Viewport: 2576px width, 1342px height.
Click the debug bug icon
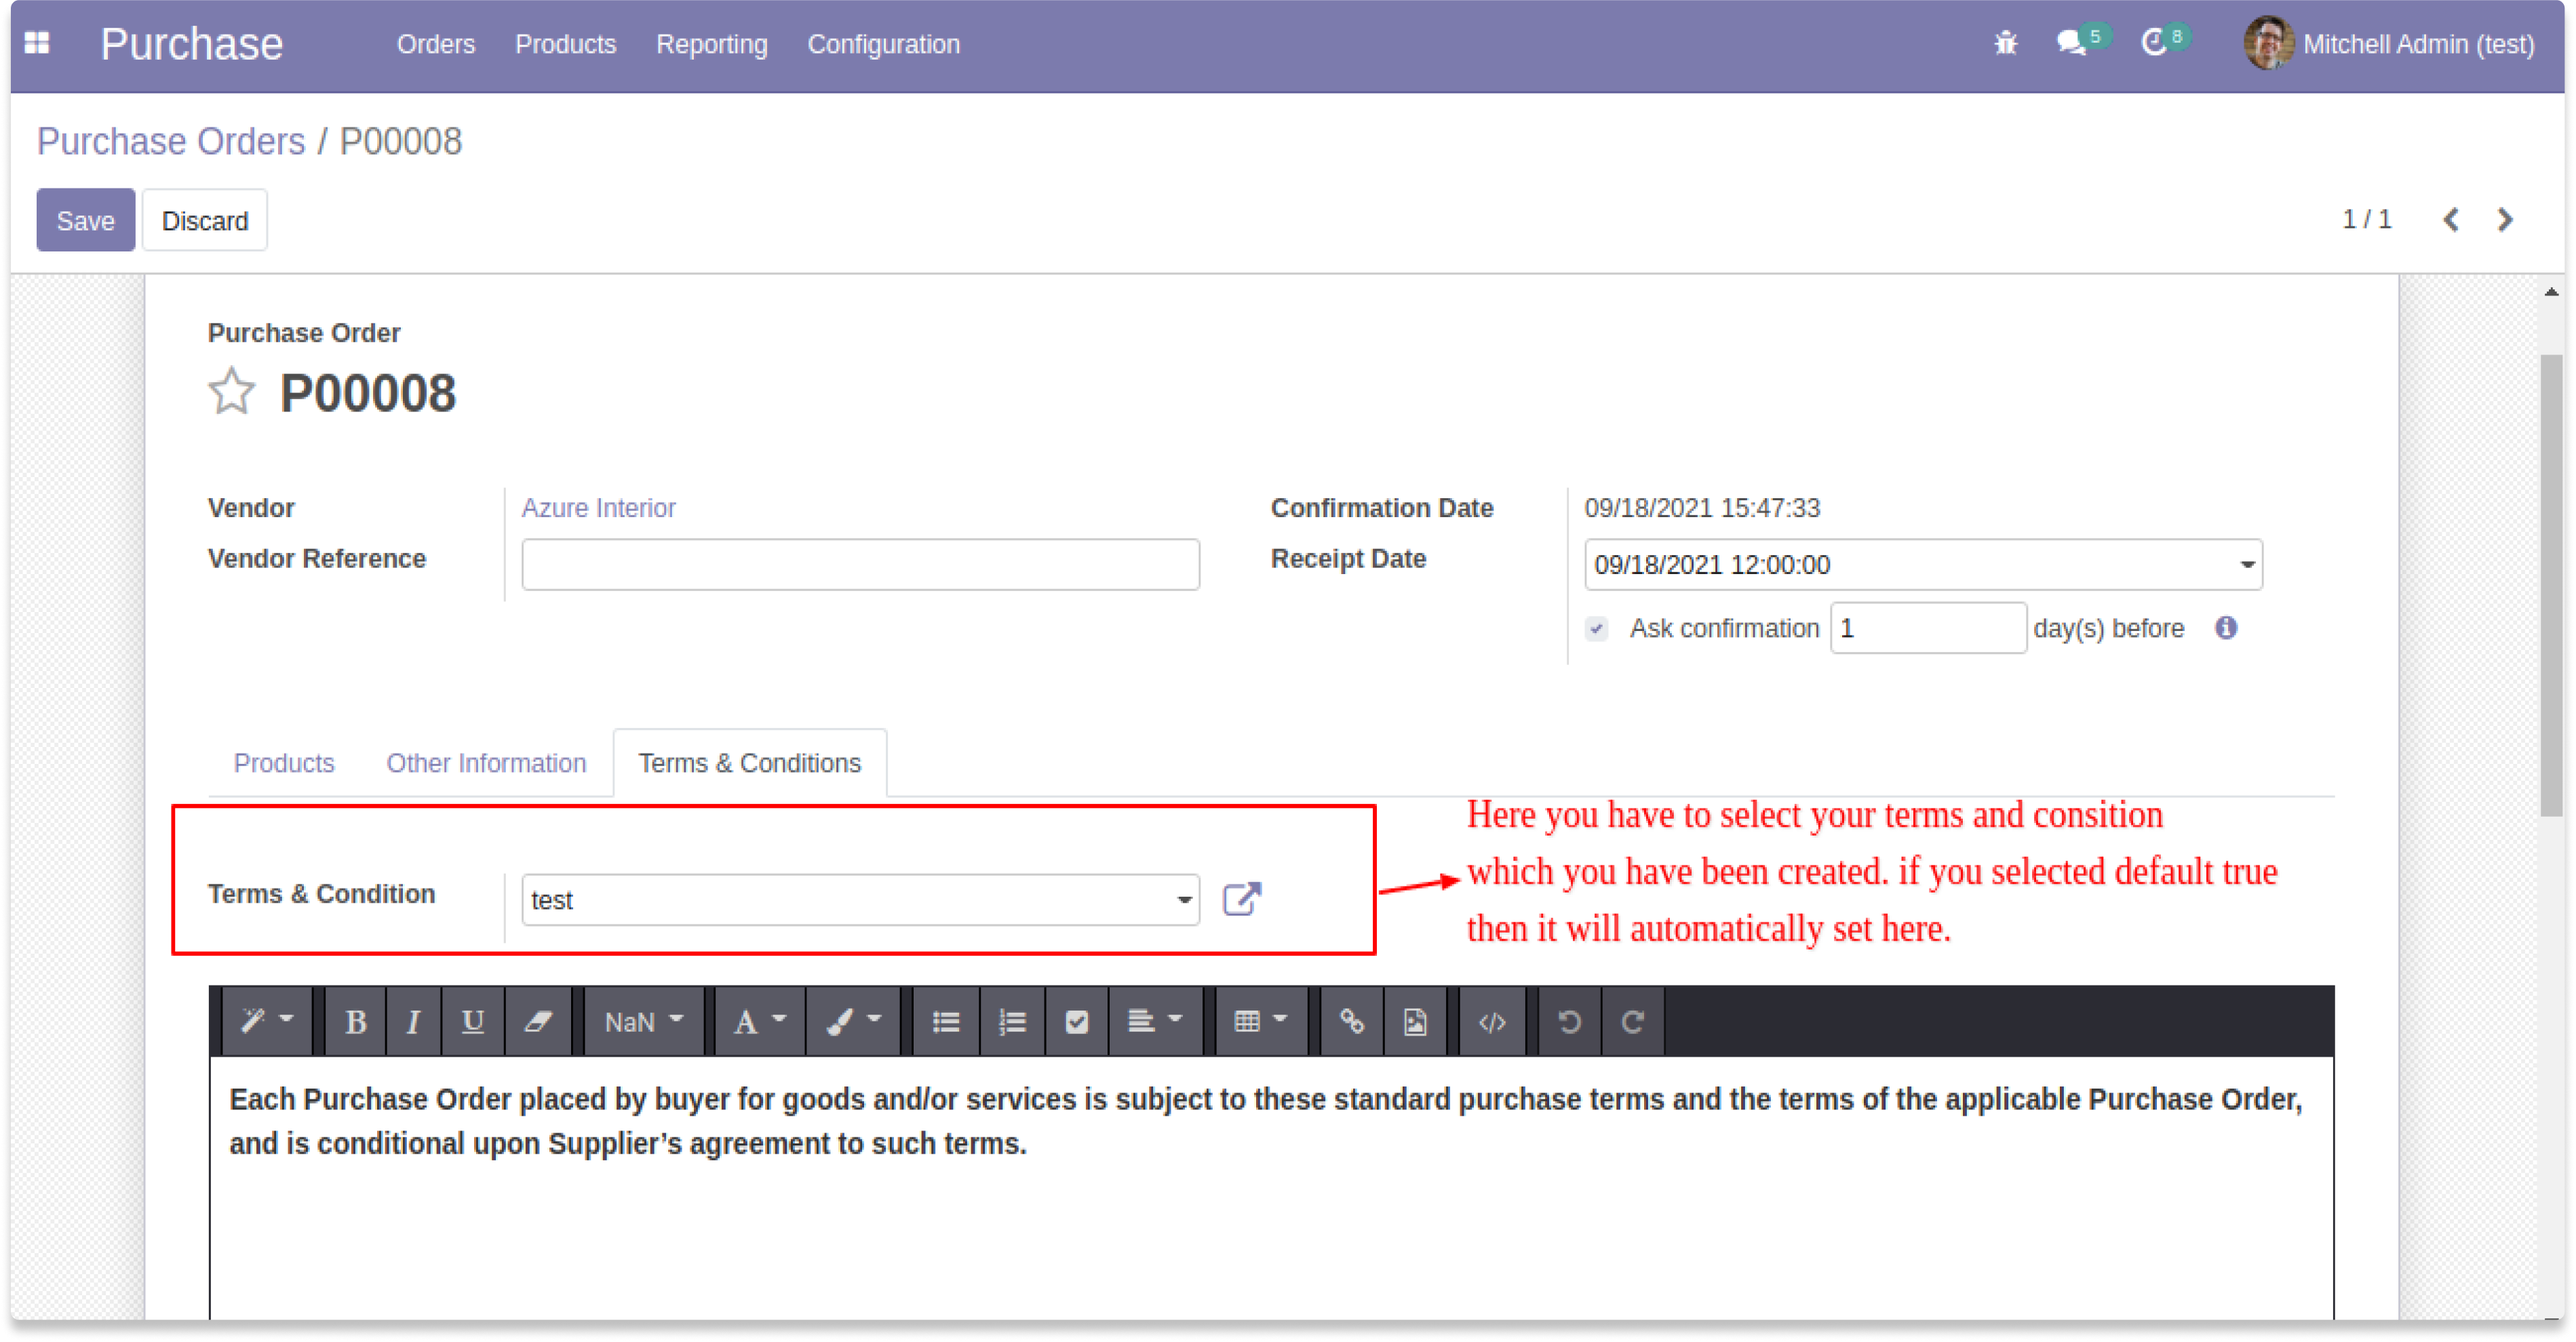coord(2005,43)
